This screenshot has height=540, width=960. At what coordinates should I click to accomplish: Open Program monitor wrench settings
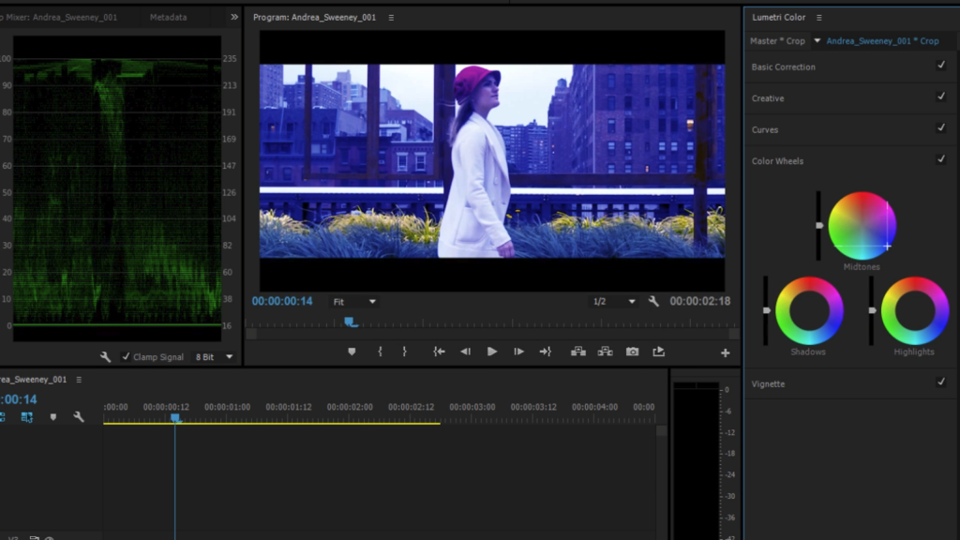pyautogui.click(x=653, y=302)
